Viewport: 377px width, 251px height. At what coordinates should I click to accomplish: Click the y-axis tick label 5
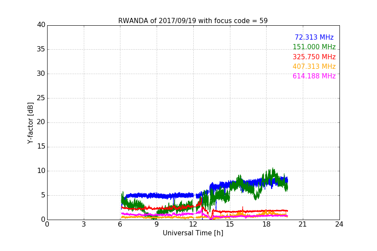tap(43, 195)
